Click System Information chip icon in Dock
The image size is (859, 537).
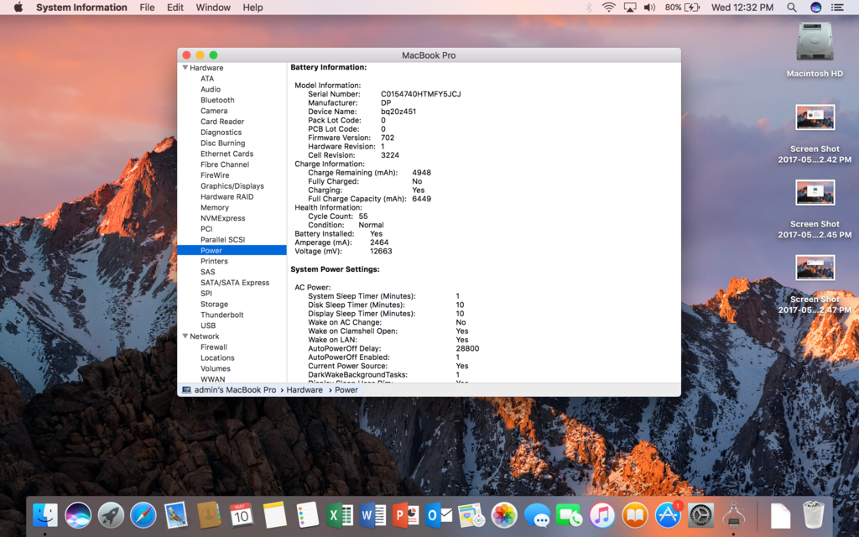coord(733,515)
